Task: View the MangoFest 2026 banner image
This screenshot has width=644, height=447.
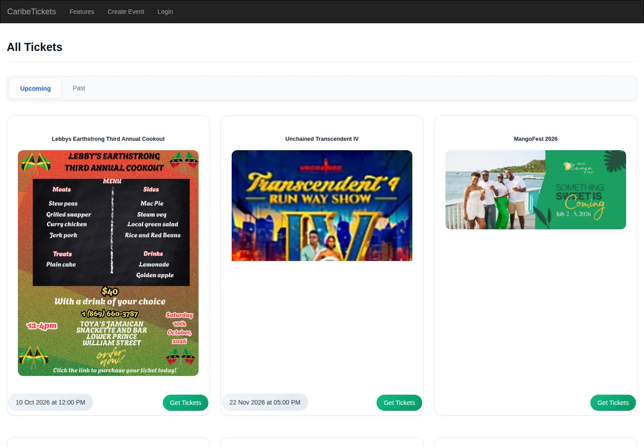Action: (x=536, y=190)
